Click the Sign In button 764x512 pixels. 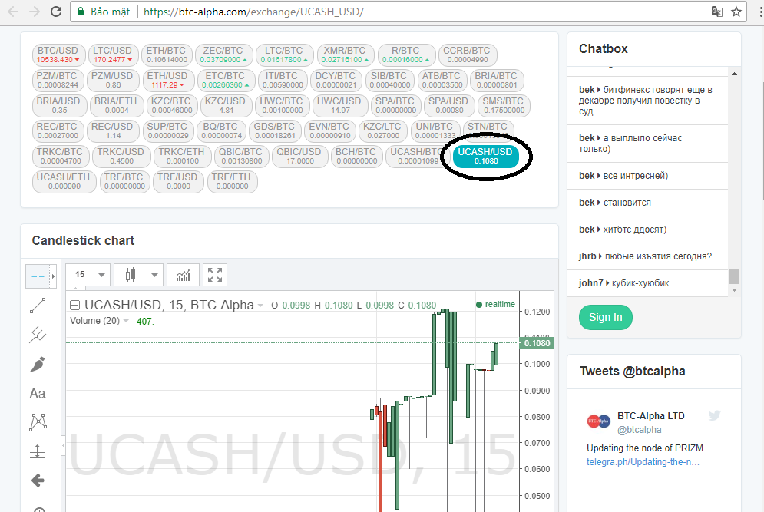(606, 317)
